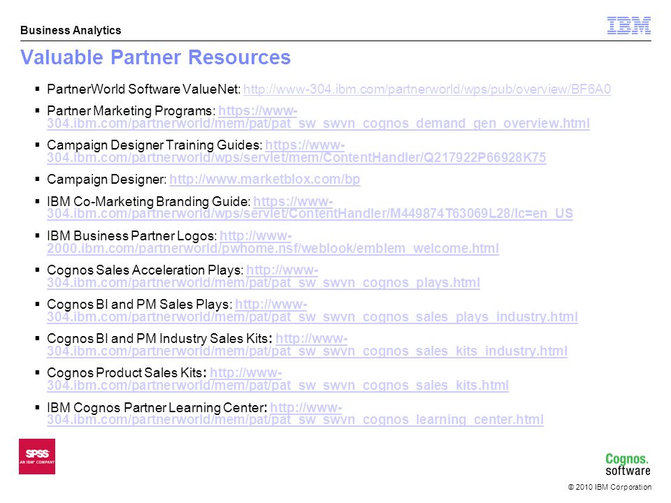Select 'Cognos BI and PM Industry Sales Kits:' label
This screenshot has width=671, height=503.
(159, 338)
